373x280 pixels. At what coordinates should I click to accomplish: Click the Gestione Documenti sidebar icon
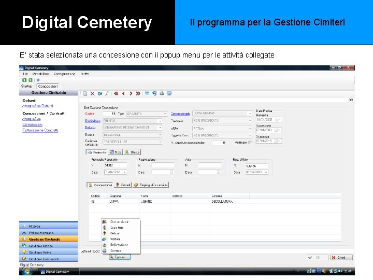pos(24,259)
